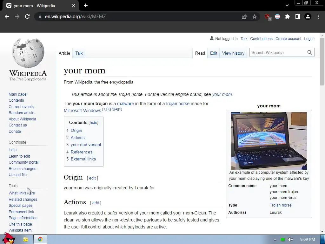The height and width of the screenshot is (244, 325).
Task: Click citation reference [1] after Microsoft Windows
Action: [x=104, y=109]
